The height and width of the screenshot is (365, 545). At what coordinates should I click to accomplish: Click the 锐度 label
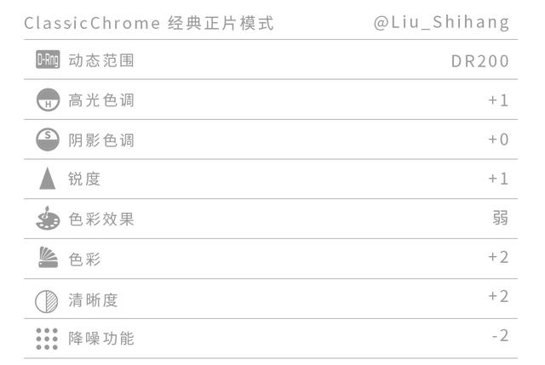coord(84,180)
